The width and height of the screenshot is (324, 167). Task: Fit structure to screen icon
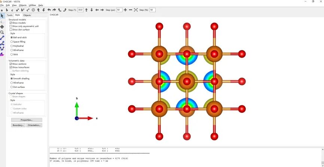click(136, 10)
